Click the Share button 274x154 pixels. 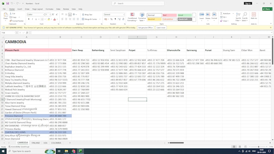point(267,9)
